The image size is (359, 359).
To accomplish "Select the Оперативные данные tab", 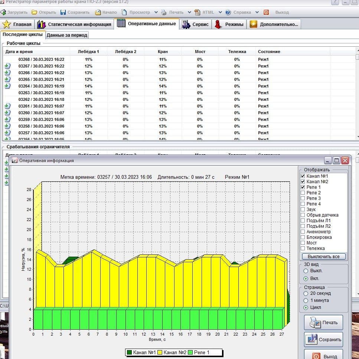I will coord(147,24).
